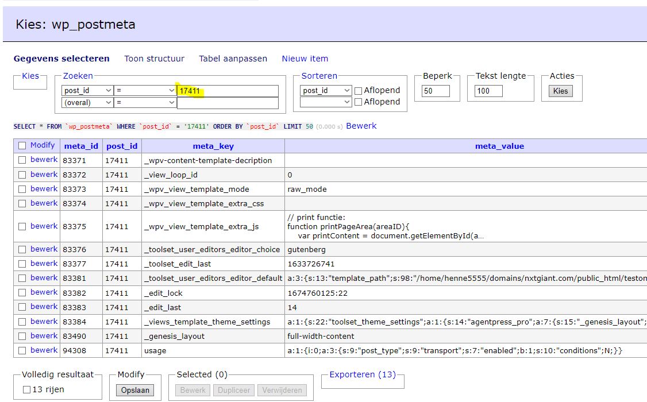Expand the Kies fieldset legend

click(30, 76)
